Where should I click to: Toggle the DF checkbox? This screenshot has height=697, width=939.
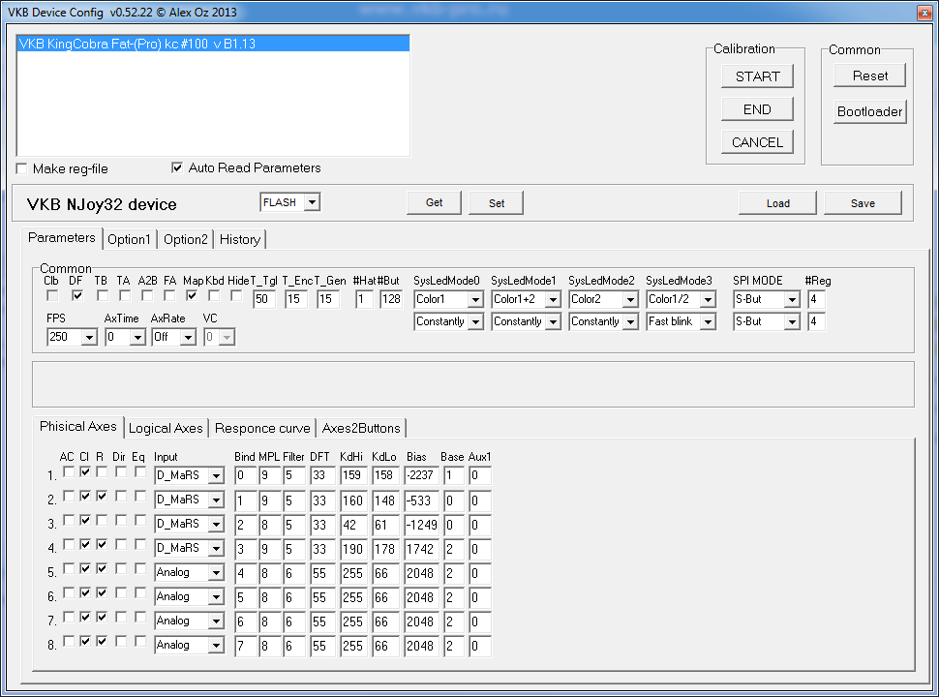(x=77, y=296)
